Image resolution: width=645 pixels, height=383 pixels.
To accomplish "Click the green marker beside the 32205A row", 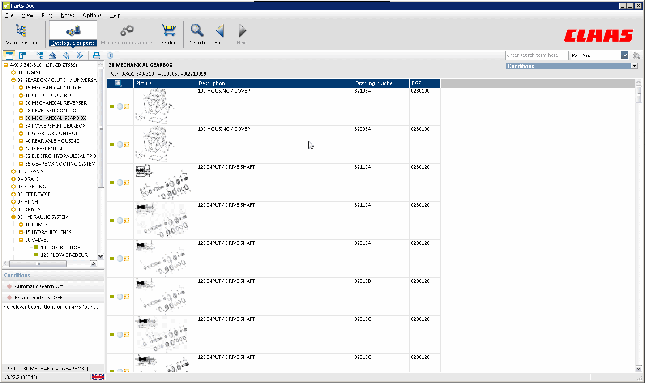I will (113, 144).
